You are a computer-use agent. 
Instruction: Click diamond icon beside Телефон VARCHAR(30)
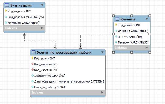[x=116, y=42]
